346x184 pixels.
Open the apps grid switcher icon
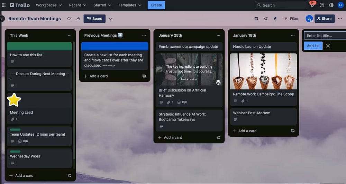pos(4,5)
